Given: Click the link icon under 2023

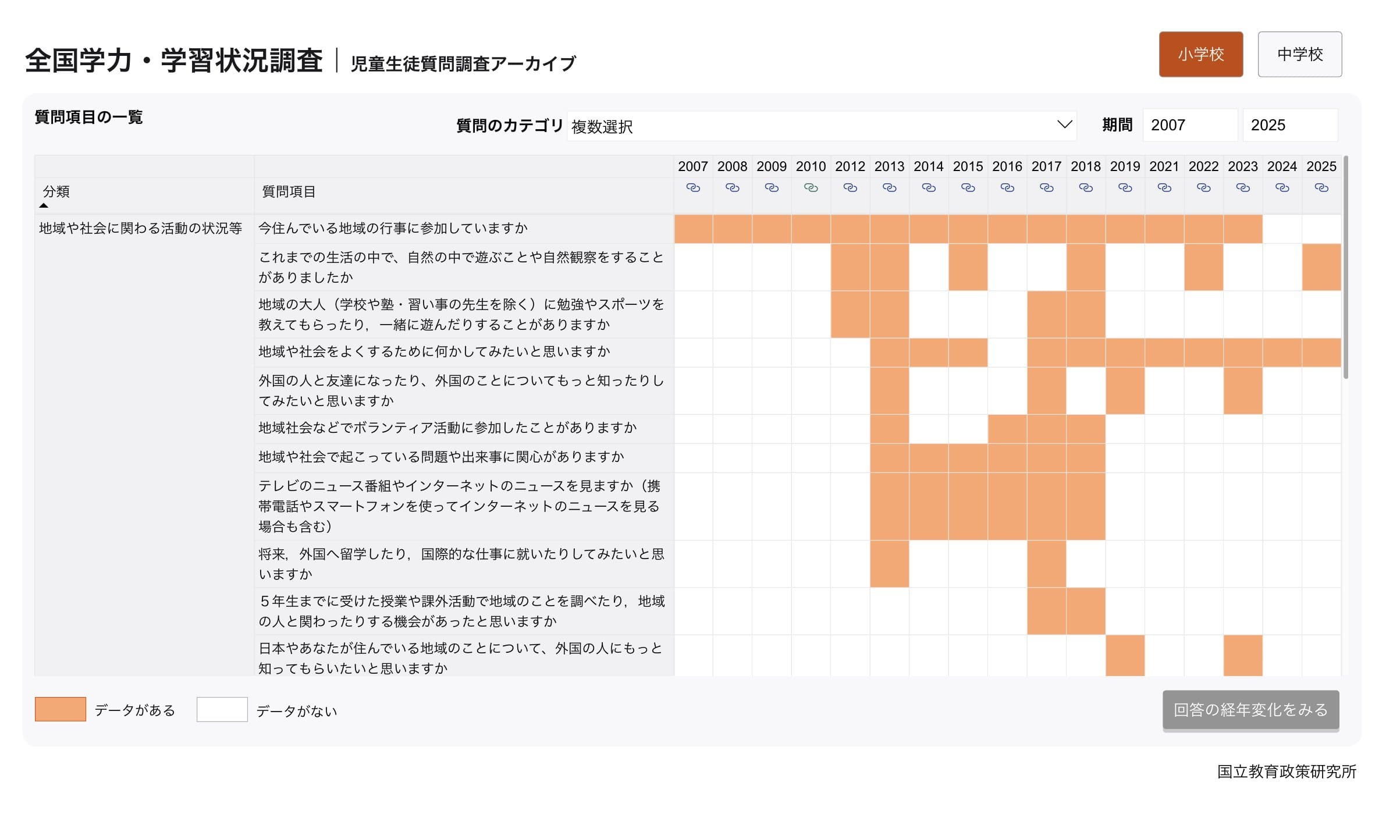Looking at the screenshot, I should 1242,188.
